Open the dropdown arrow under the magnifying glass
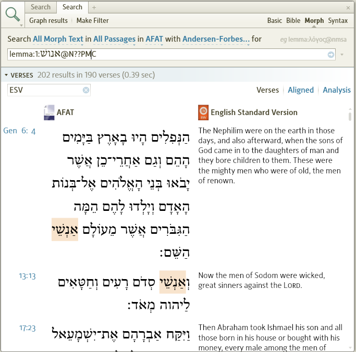 pyautogui.click(x=21, y=25)
